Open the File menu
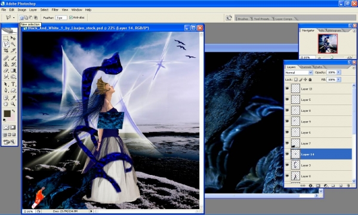Viewport: 358px width, 215px height. click(4, 10)
